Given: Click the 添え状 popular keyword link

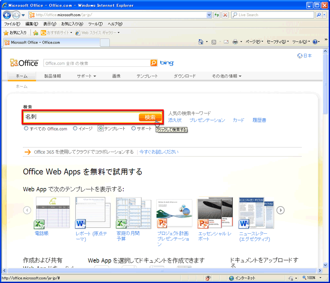Looking at the screenshot, I should [x=175, y=120].
